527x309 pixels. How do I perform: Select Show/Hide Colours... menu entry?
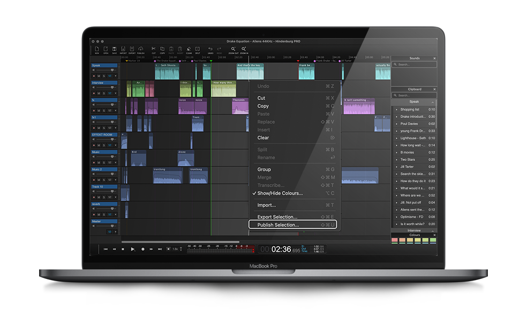[x=280, y=193]
